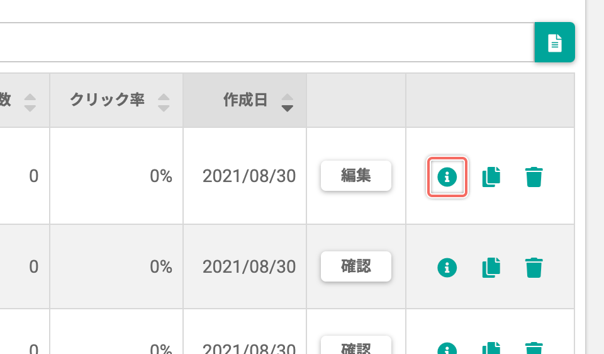The height and width of the screenshot is (354, 604).
Task: Focus the search field beside the export button
Action: pyautogui.click(x=267, y=42)
